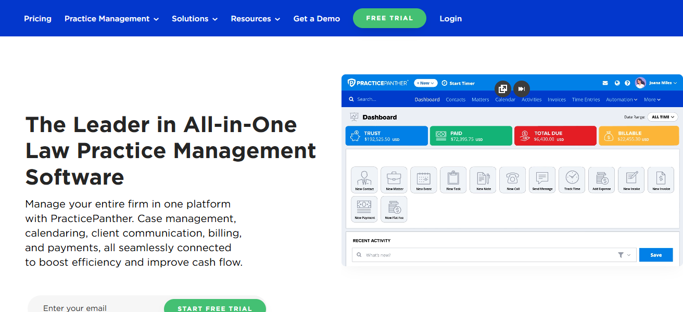
Task: Select Matters in dashboard navigation
Action: tap(480, 99)
